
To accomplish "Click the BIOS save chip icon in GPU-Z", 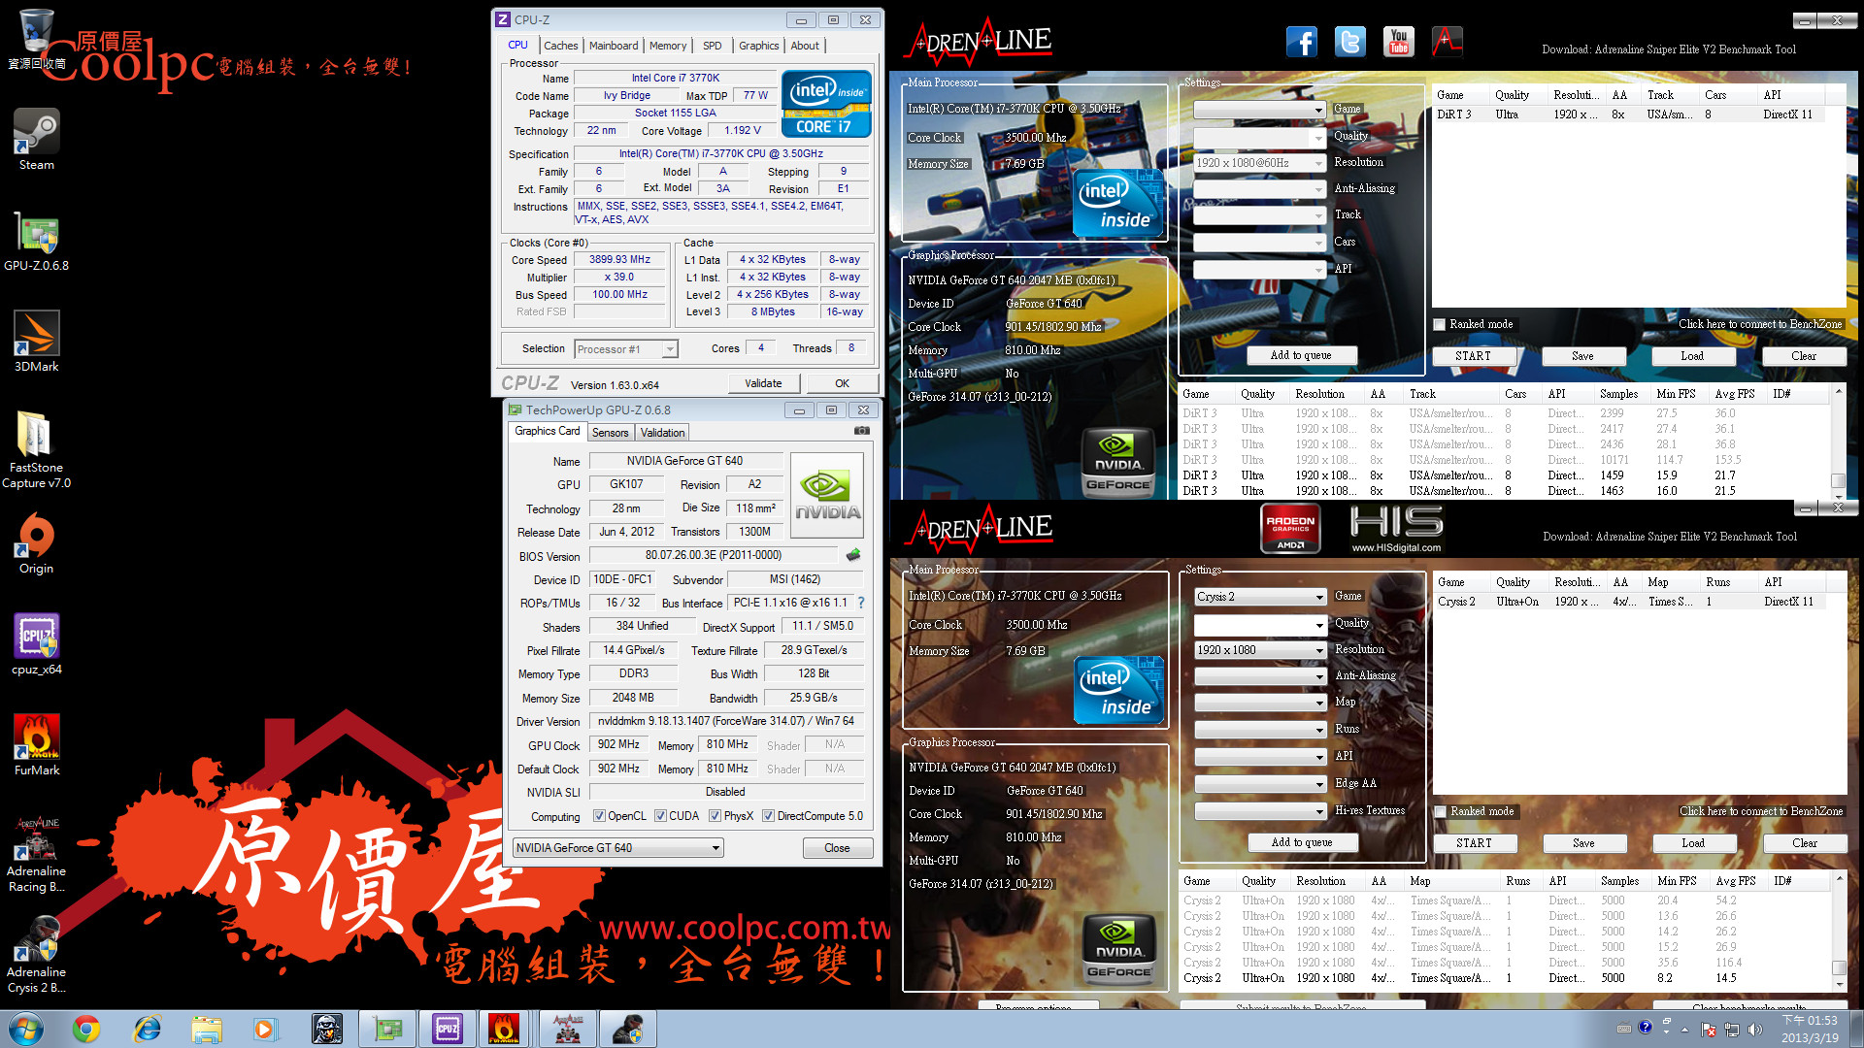I will pos(852,555).
